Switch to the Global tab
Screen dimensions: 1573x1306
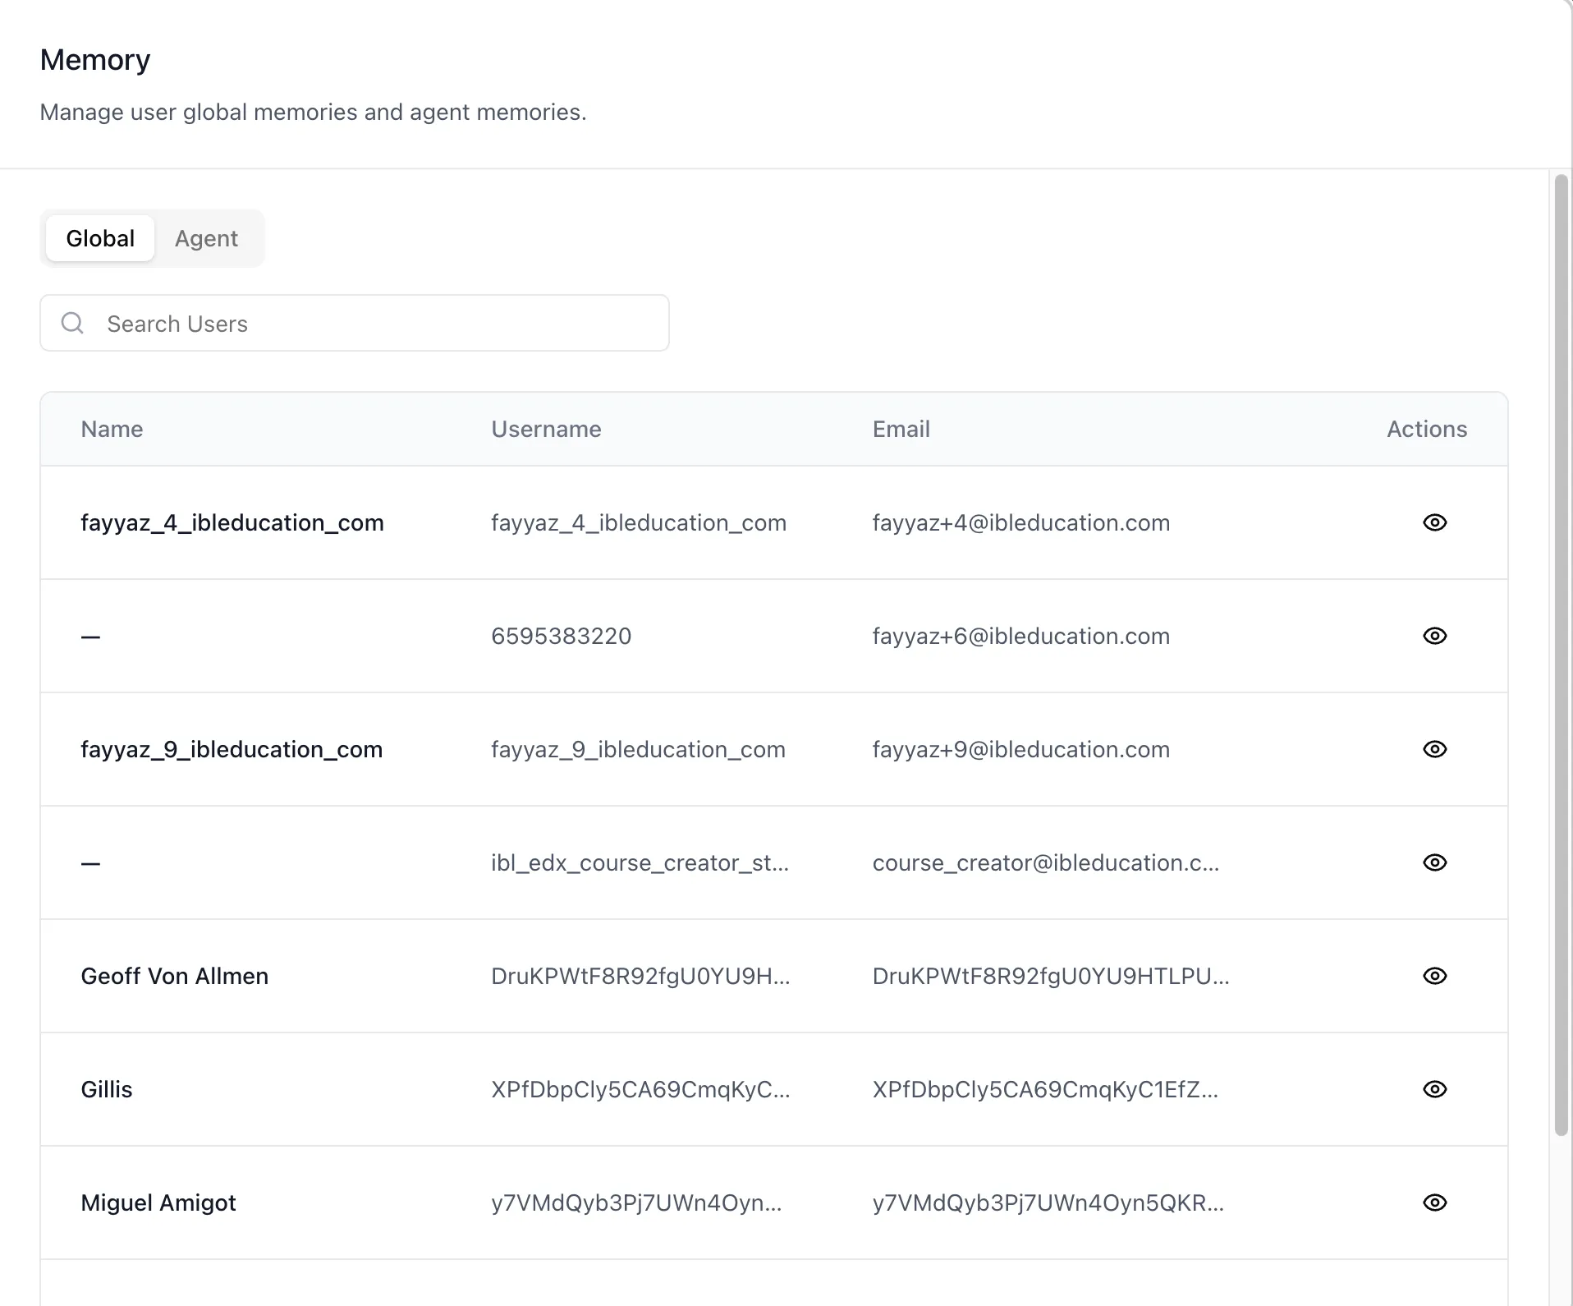tap(100, 238)
